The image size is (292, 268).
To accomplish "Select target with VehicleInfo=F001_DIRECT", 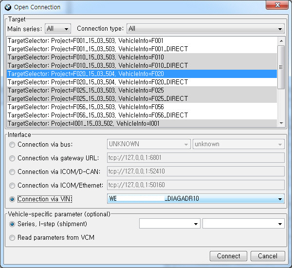I will (x=142, y=49).
